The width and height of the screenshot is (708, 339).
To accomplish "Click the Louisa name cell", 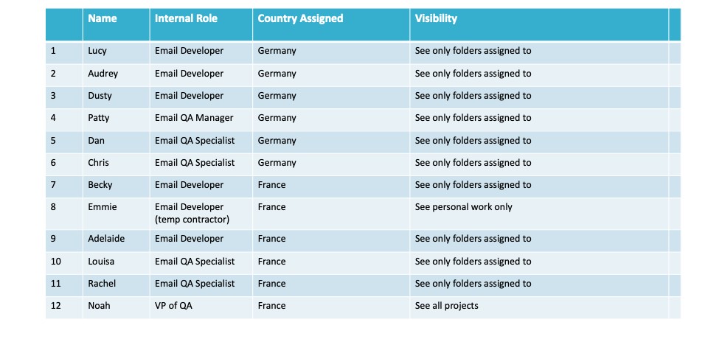I will (x=103, y=262).
